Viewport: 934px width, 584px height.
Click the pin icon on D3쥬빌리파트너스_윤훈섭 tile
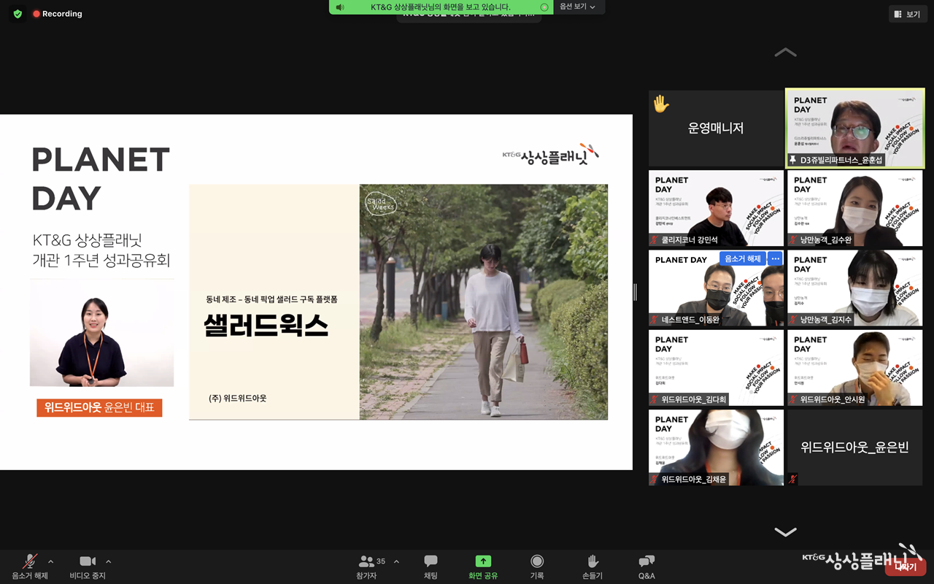pyautogui.click(x=792, y=160)
